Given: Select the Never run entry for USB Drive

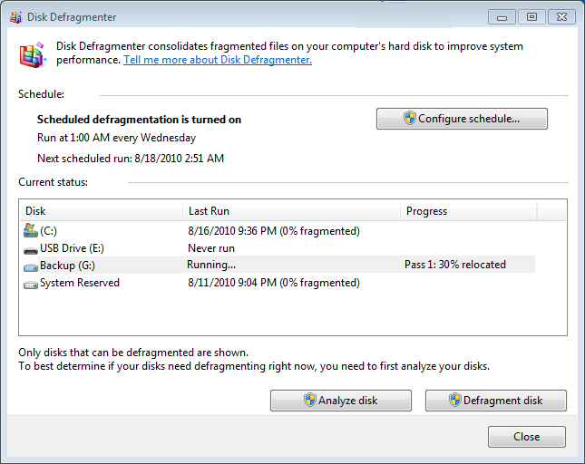Looking at the screenshot, I should coord(210,247).
